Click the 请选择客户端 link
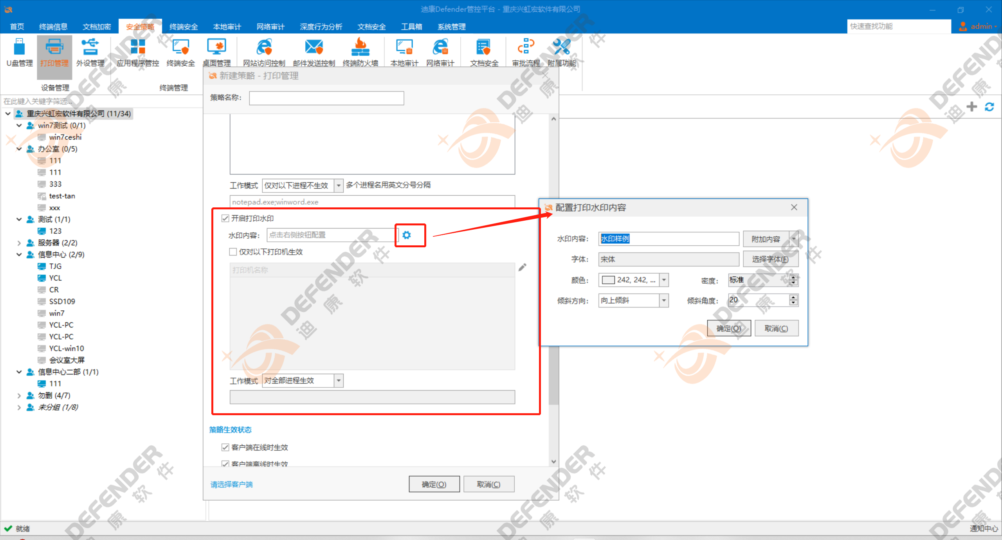 tap(231, 484)
